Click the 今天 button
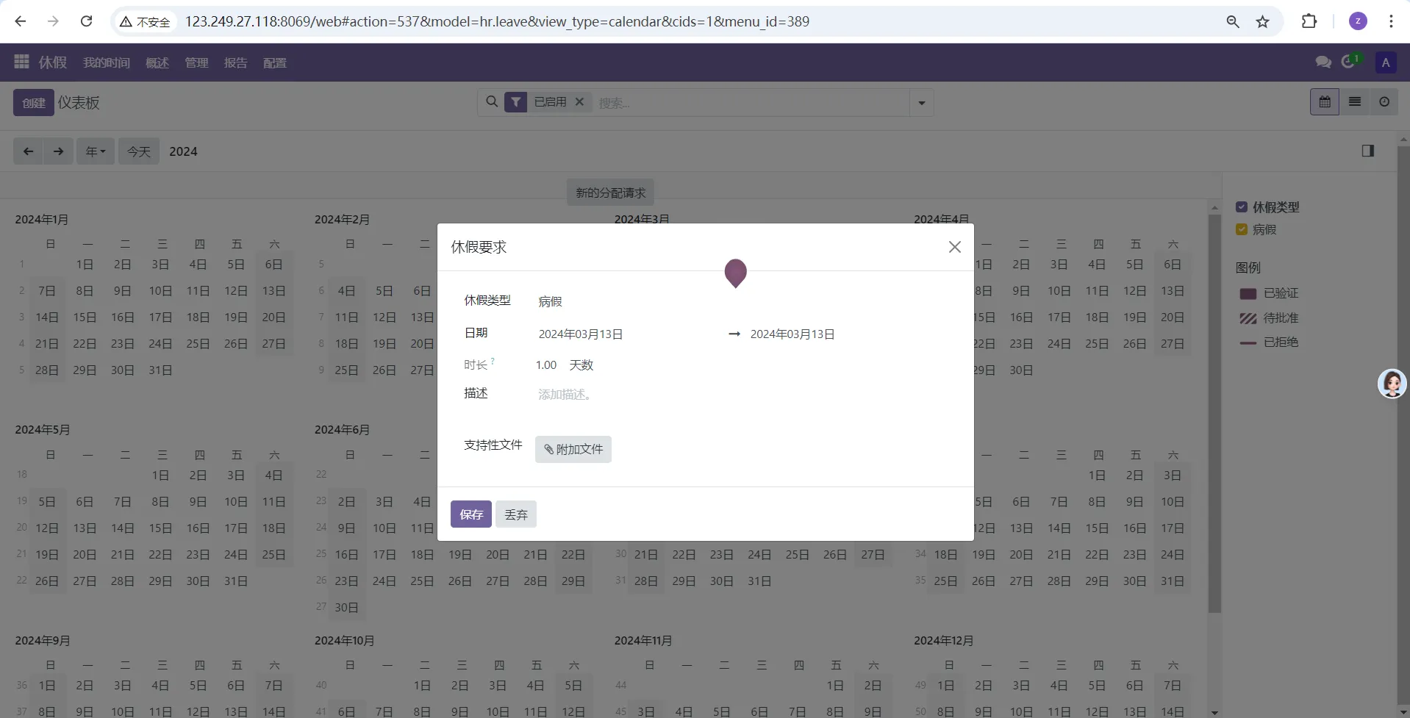This screenshot has height=718, width=1410. point(139,151)
